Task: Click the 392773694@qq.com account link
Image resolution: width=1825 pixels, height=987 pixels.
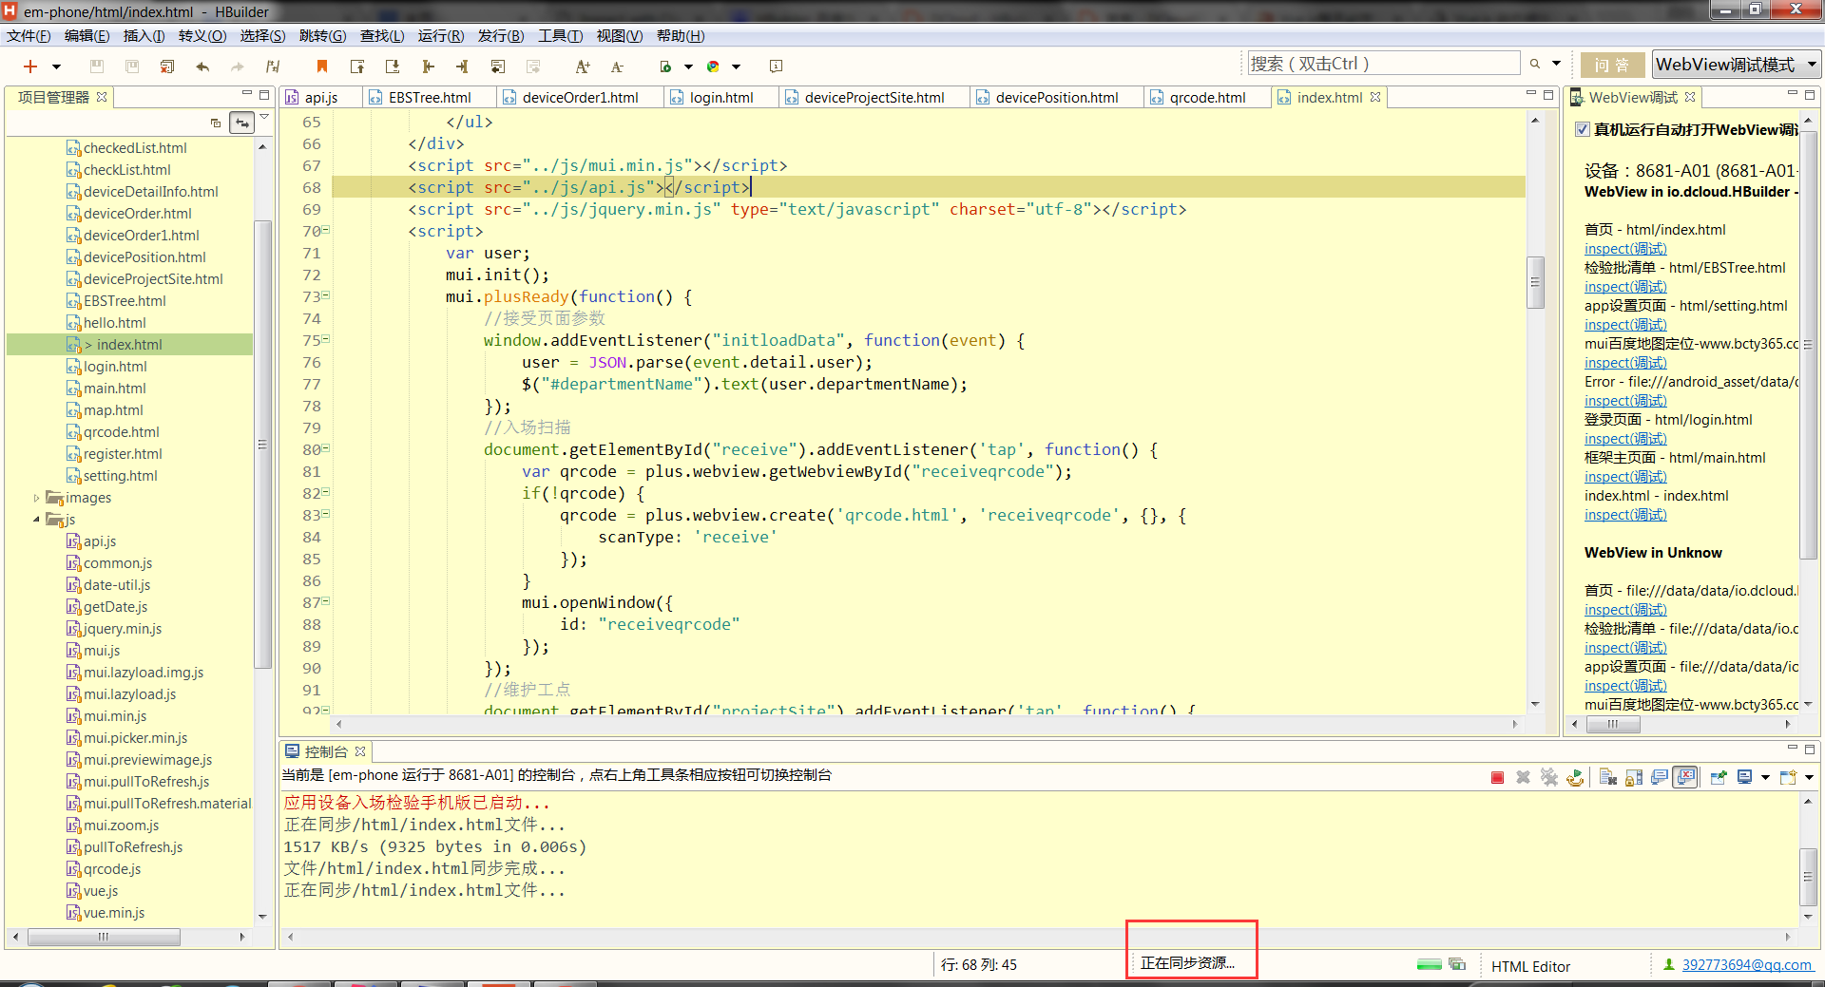Action: pyautogui.click(x=1746, y=965)
